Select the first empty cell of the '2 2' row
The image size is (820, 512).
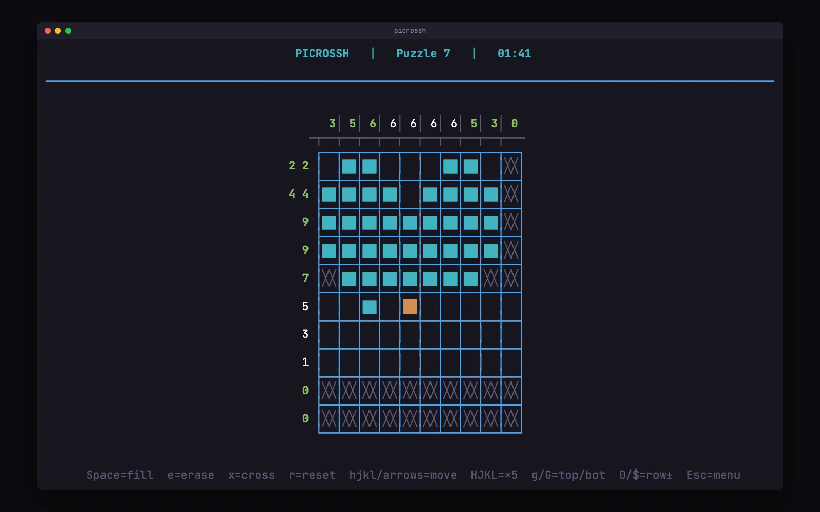(329, 166)
